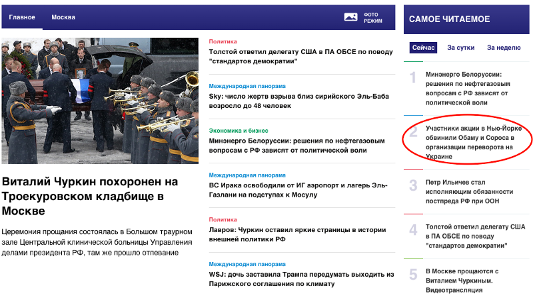Open the Москва tab
The height and width of the screenshot is (298, 533).
tap(63, 17)
